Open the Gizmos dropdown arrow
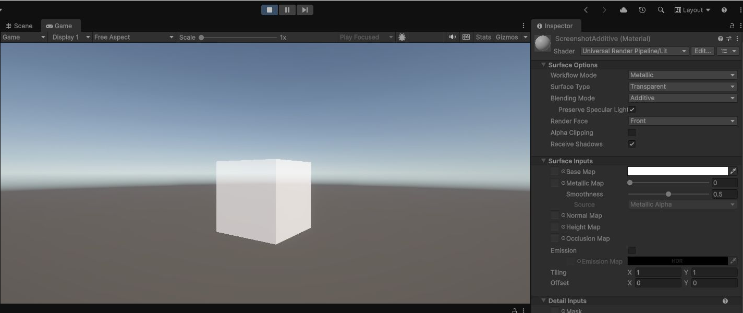Viewport: 743px width, 313px height. (525, 37)
